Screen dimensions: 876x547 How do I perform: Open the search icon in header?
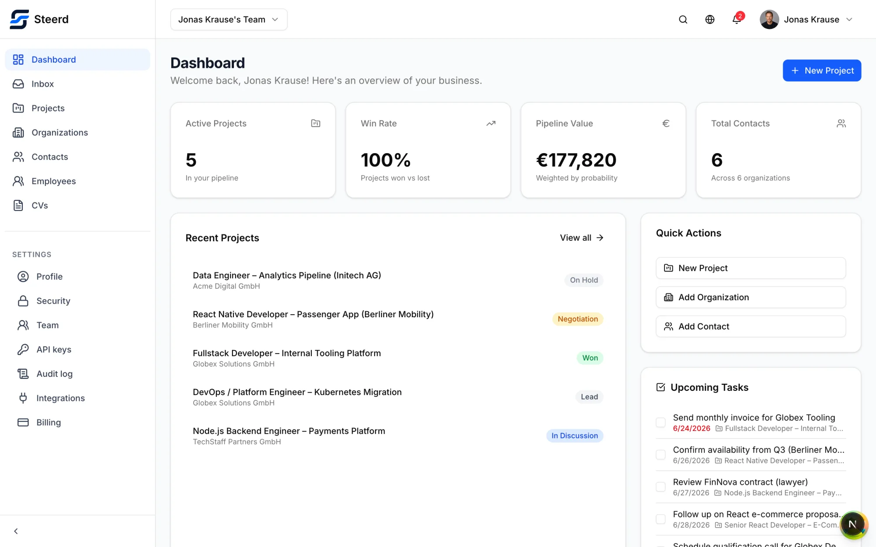coord(683,20)
